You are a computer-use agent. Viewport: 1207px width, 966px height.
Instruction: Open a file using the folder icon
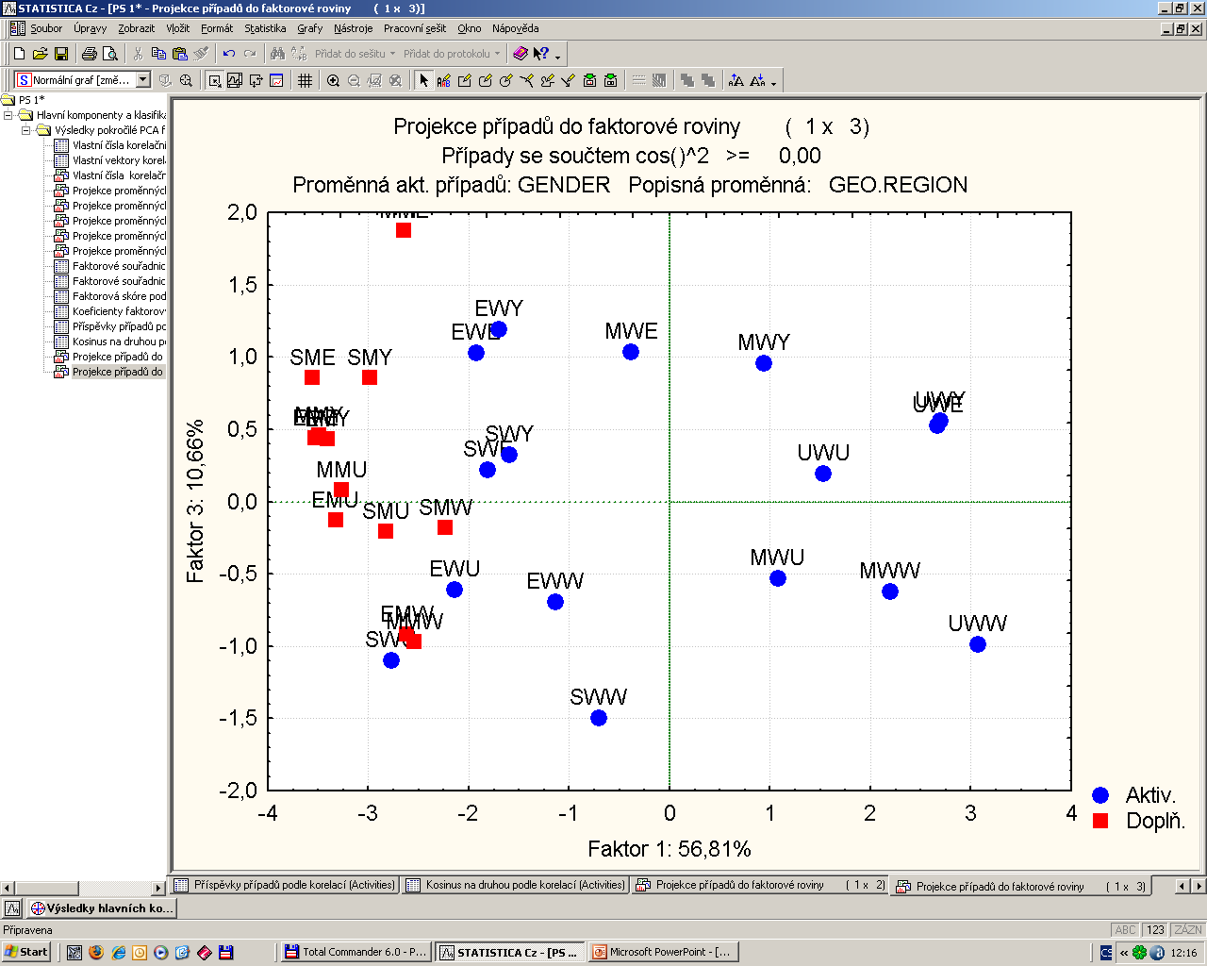coord(40,54)
